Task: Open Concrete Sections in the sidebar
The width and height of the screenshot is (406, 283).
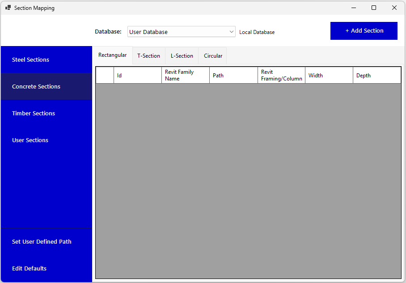Action: (46, 86)
